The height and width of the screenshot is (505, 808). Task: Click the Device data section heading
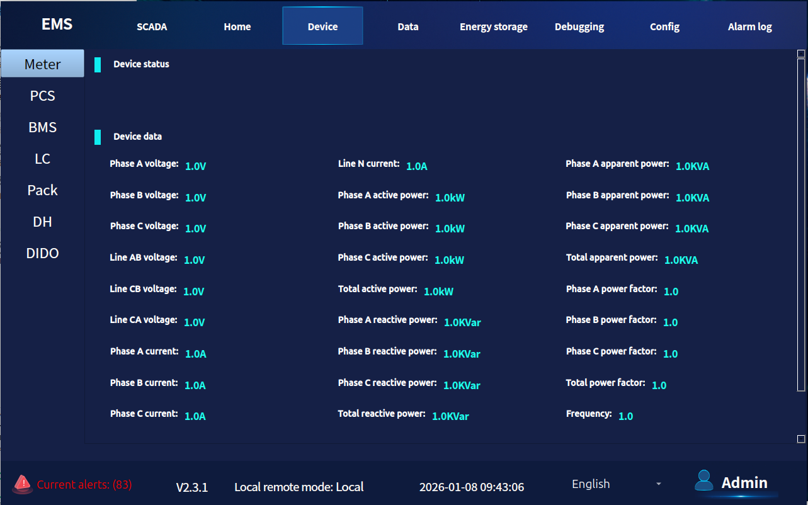click(138, 137)
